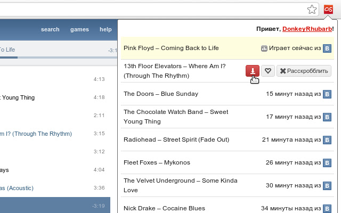Click the Last.fm extension icon in toolbar
The image size is (341, 213).
tap(329, 10)
